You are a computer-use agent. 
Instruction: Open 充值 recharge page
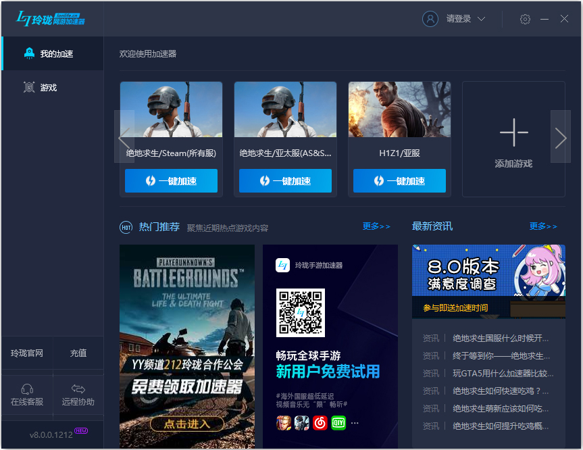pos(78,353)
